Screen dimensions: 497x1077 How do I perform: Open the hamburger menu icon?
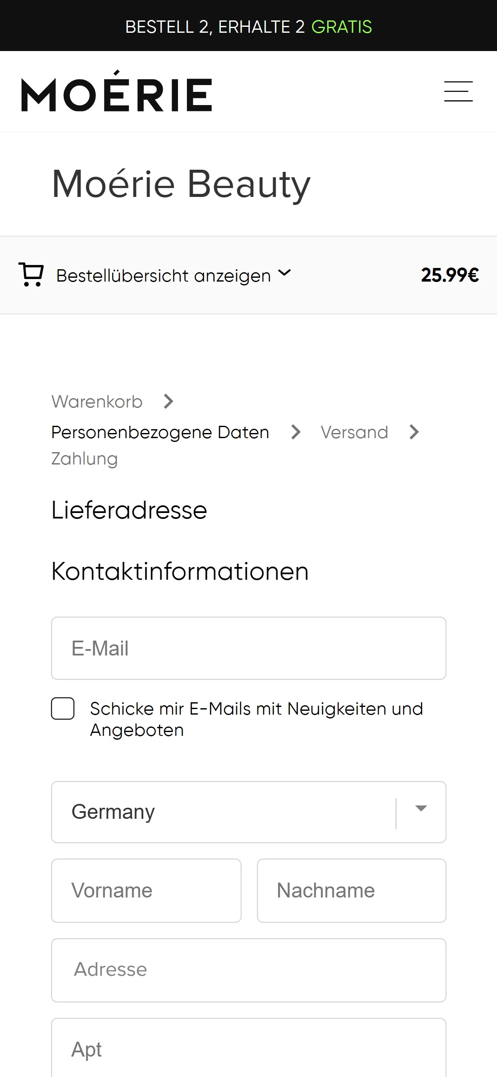coord(458,91)
